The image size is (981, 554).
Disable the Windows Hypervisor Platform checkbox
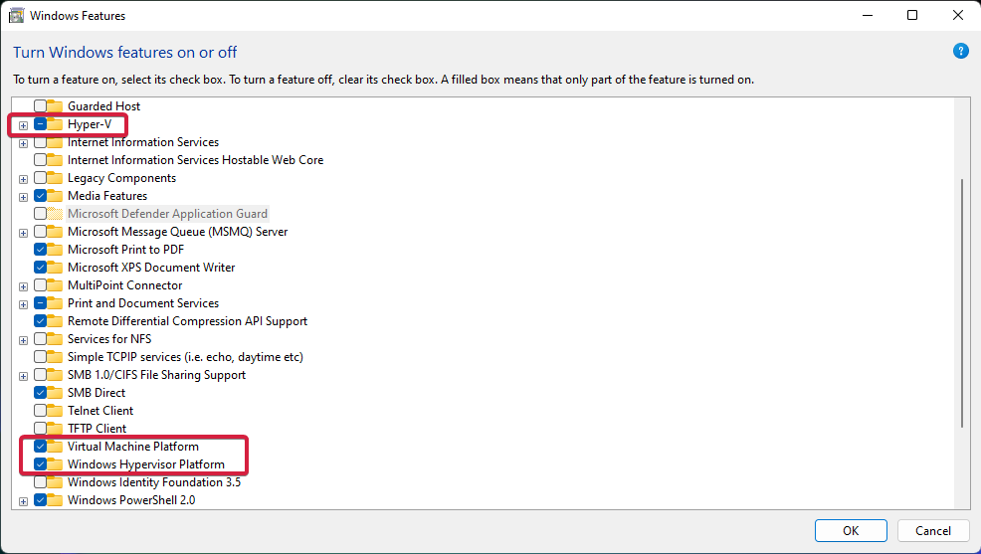40,464
